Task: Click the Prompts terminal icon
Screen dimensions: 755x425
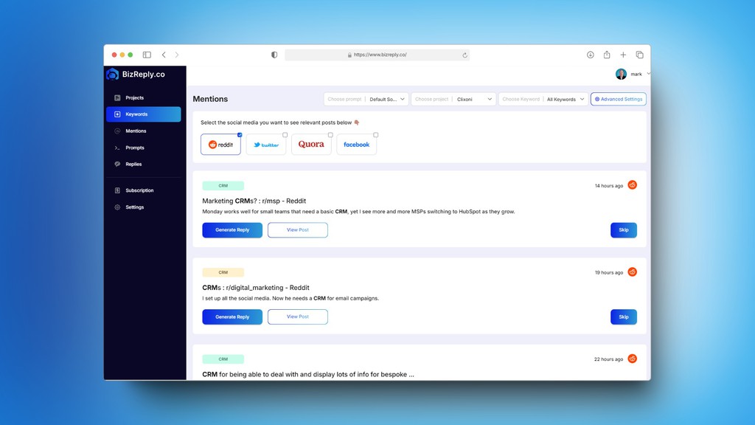Action: (x=117, y=148)
